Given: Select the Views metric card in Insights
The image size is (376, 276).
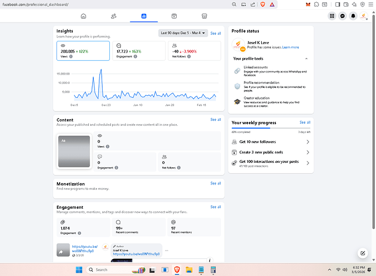Looking at the screenshot, I should 83,51.
